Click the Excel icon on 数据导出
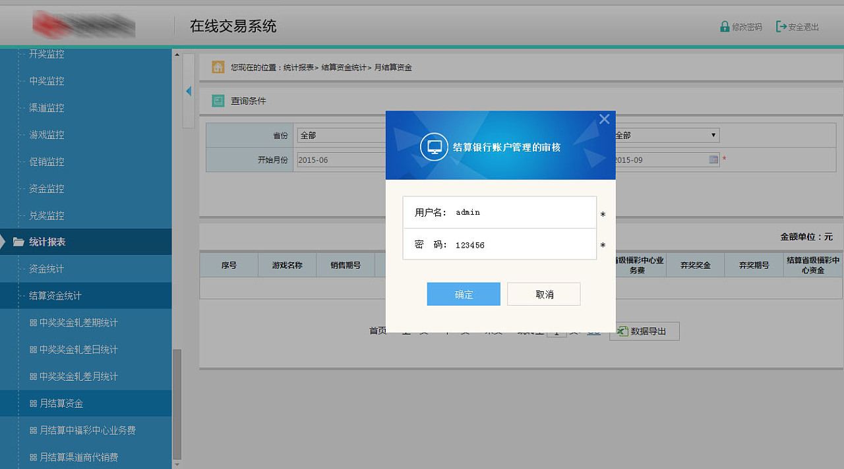The height and width of the screenshot is (469, 844). pos(622,331)
